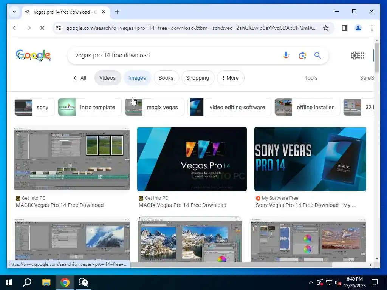Screen dimensions: 387x290
Task: Open the Google apps grid
Action: (x=361, y=56)
